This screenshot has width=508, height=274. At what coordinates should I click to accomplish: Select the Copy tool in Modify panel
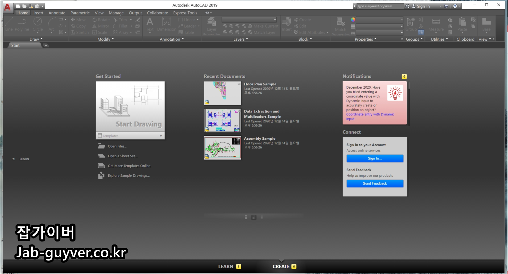[x=78, y=26]
